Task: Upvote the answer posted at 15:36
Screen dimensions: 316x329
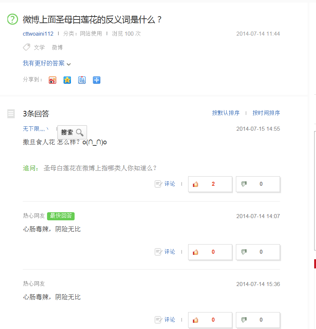Action: 210,320
